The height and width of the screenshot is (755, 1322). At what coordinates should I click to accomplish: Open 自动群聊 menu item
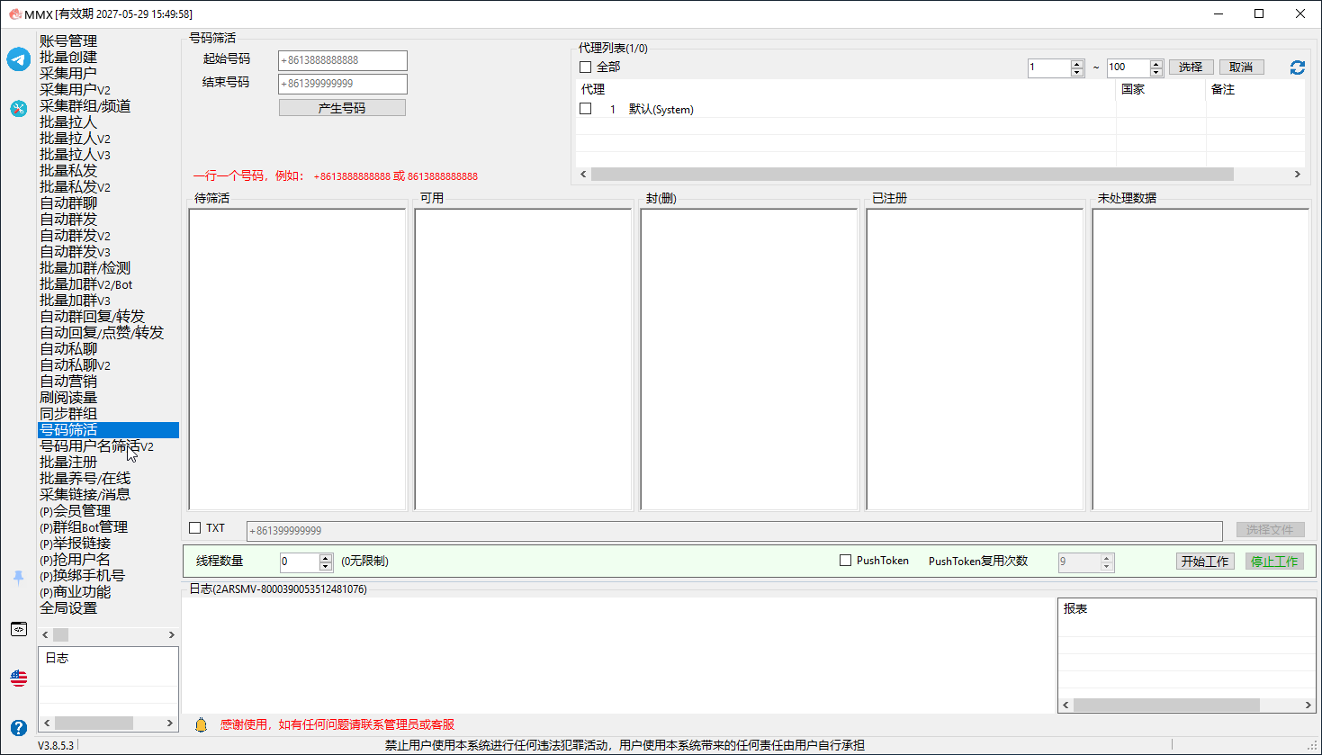click(68, 203)
